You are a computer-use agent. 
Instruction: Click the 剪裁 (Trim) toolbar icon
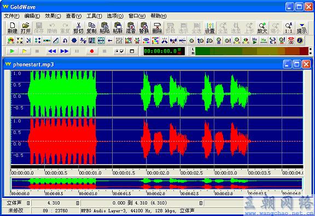click(171, 28)
